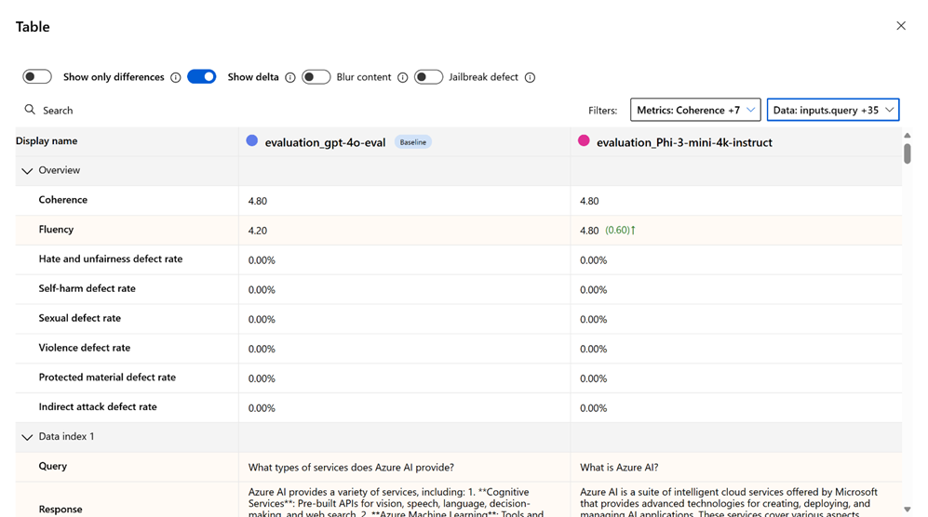
Task: Click the Query row label
Action: point(53,466)
